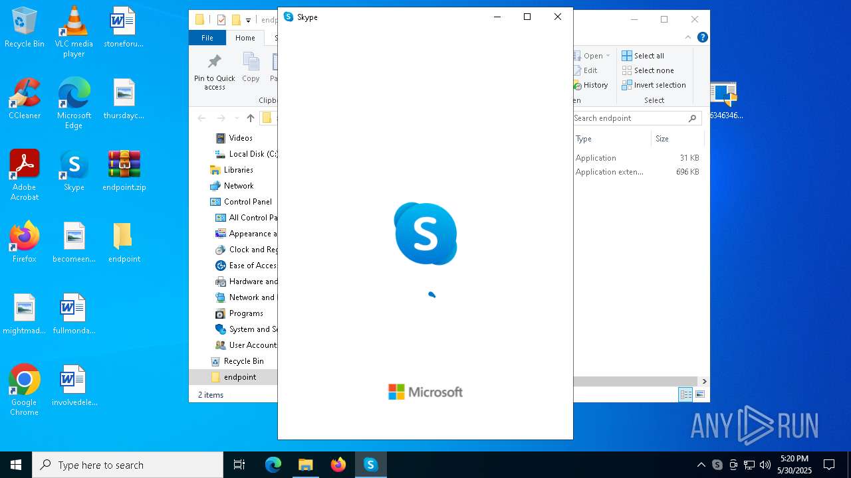851x478 pixels.
Task: Open the fullmonda Word document icon
Action: 74,315
